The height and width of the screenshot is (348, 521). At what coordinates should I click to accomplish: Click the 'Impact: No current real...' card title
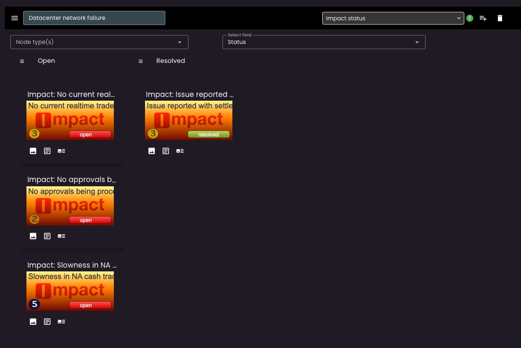click(71, 95)
